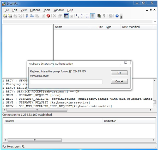This screenshot has width=158, height=151.
Task: Open Help via blue question icon
Action: (x=117, y=16)
